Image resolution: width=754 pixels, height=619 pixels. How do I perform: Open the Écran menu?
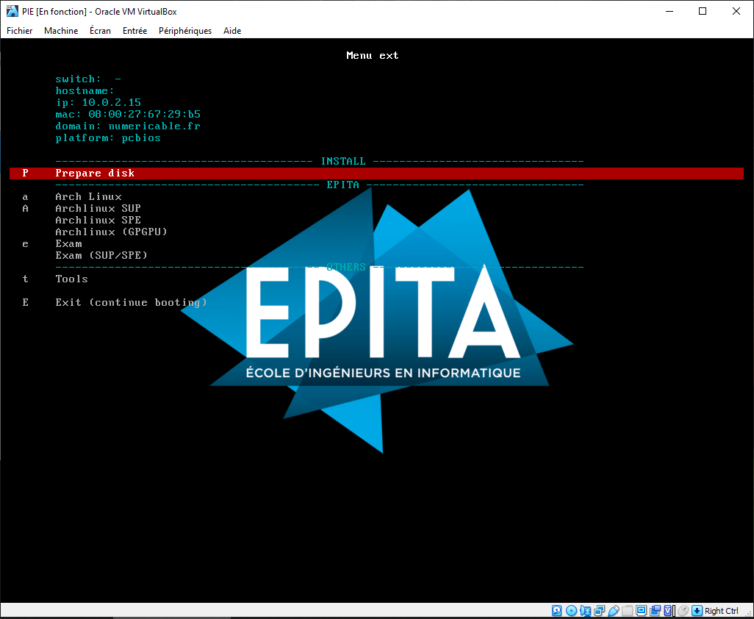click(100, 31)
